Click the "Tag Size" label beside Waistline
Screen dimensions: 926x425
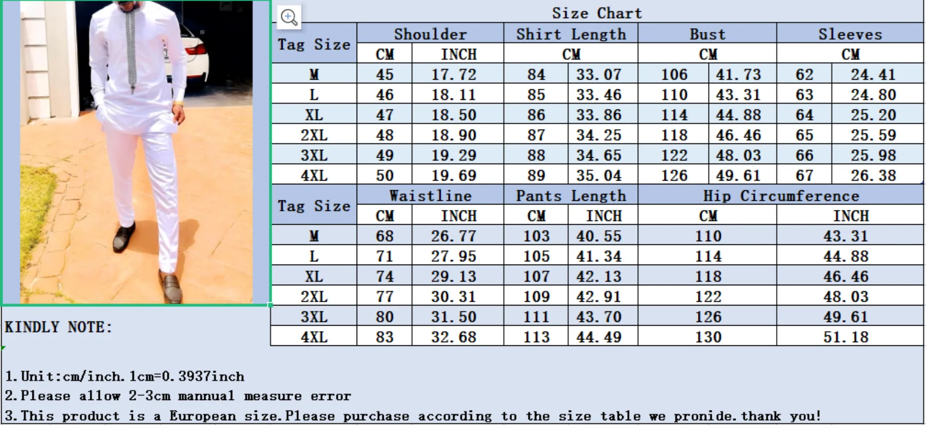click(314, 206)
